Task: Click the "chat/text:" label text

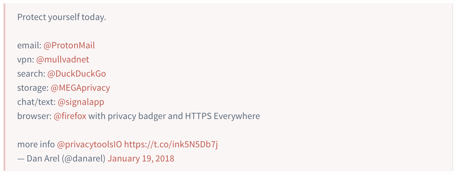Action: point(36,102)
